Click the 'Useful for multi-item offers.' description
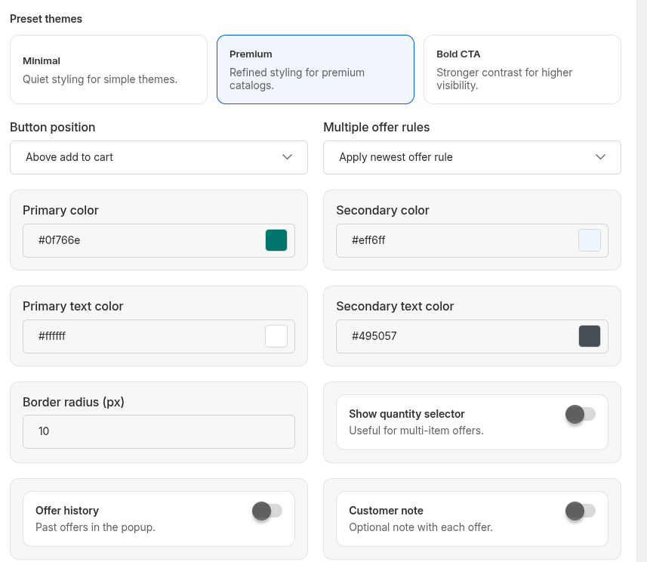The image size is (647, 562). 416,431
